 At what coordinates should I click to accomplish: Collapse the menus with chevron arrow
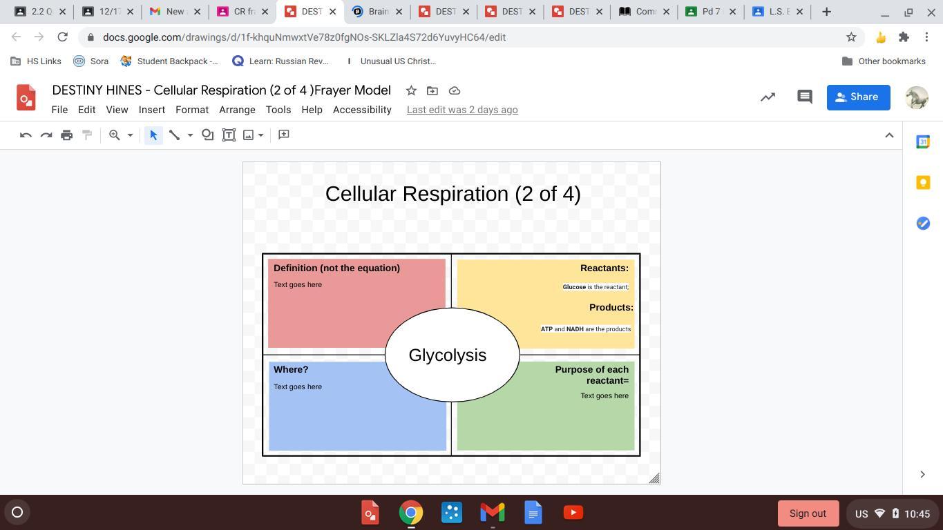tap(889, 135)
